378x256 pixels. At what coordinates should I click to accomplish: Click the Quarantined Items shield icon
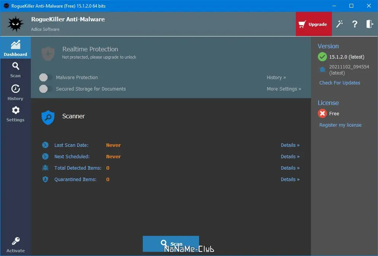[x=45, y=179]
